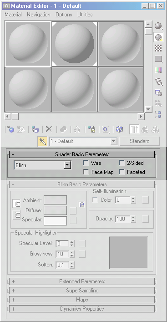Viewport: 167px width, 322px height.
Task: Open the Navigation menu
Action: tap(39, 15)
